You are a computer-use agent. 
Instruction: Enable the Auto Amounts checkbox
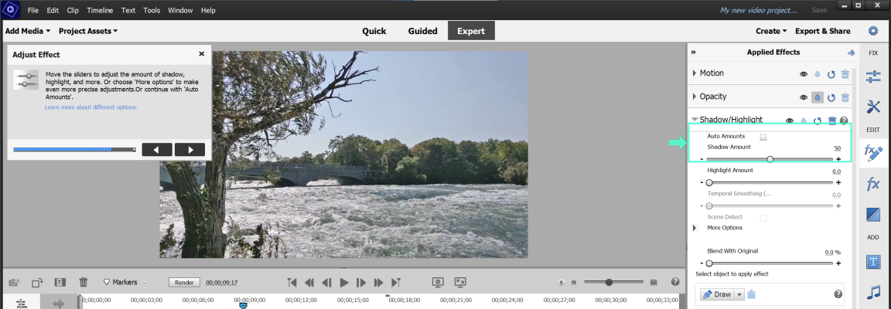pyautogui.click(x=763, y=137)
